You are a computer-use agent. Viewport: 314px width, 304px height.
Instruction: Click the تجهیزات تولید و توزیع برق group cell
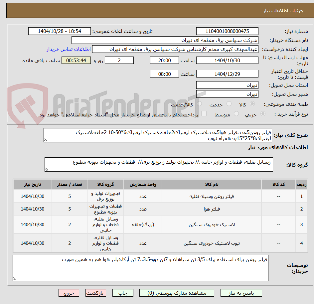click(x=105, y=196)
